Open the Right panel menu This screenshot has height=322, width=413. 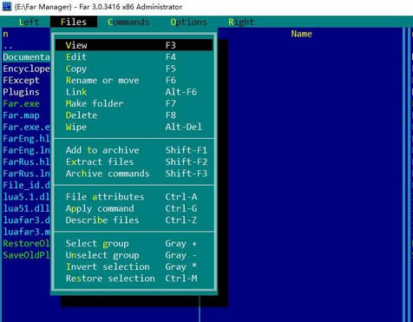coord(241,22)
